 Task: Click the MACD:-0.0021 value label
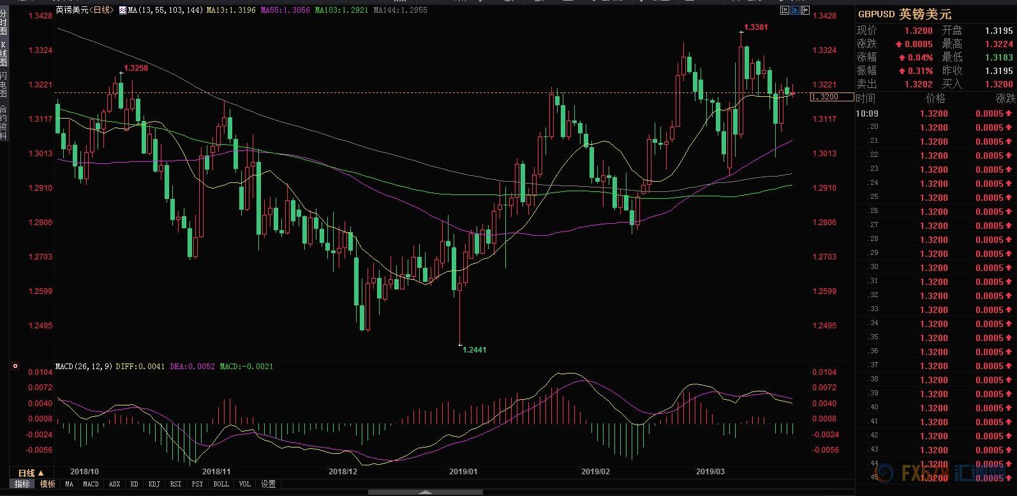coord(246,367)
